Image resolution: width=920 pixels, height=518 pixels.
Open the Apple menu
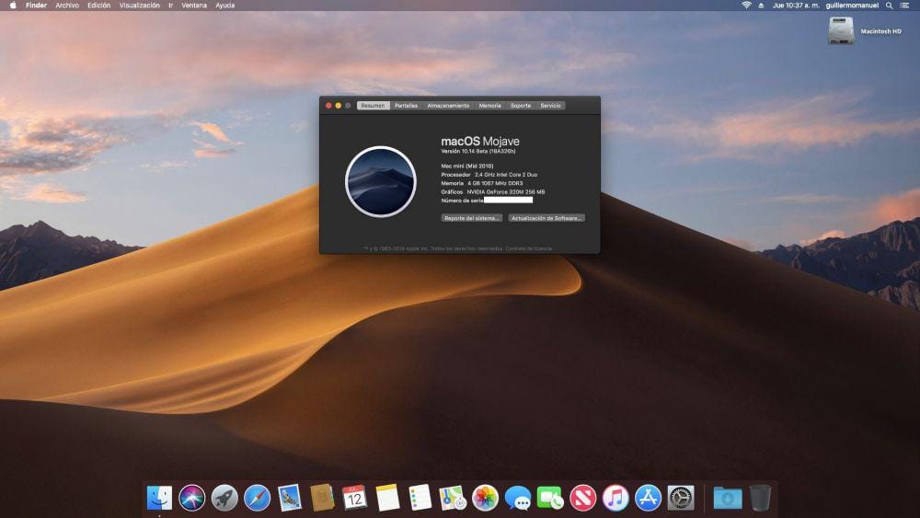click(x=13, y=6)
